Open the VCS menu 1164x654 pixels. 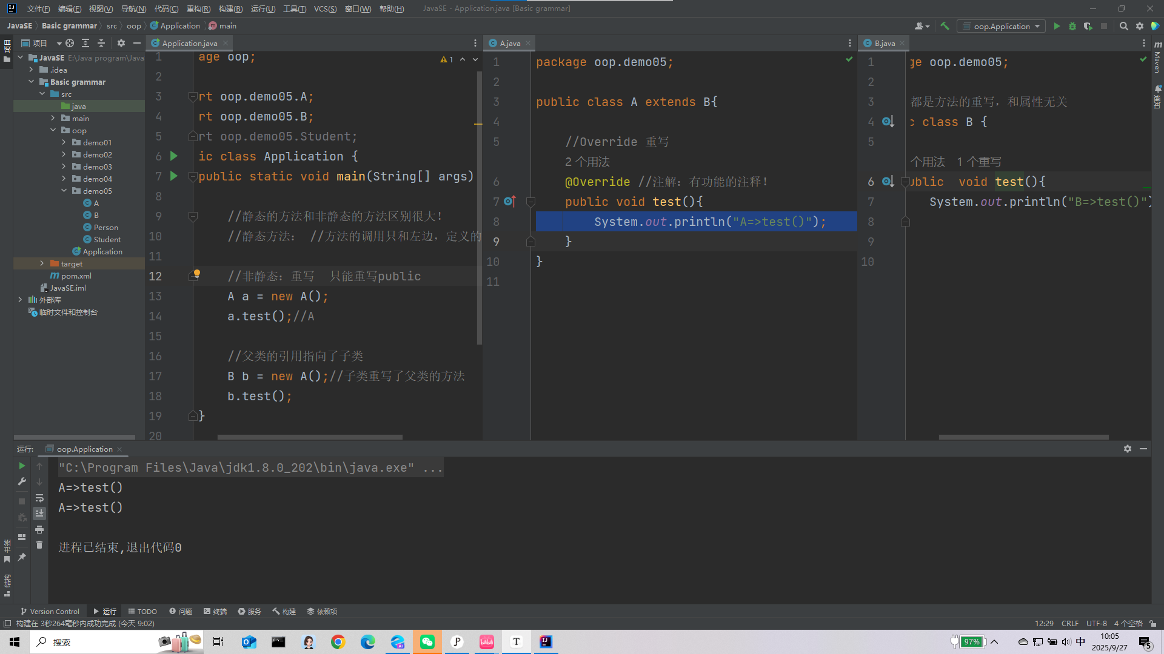(x=325, y=8)
